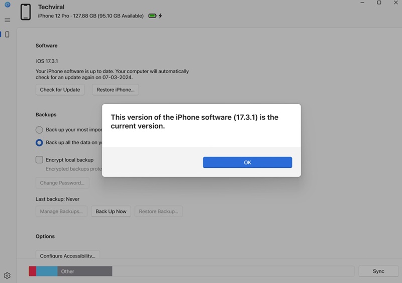
Task: Click the red storage bar segment
Action: pyautogui.click(x=32, y=271)
